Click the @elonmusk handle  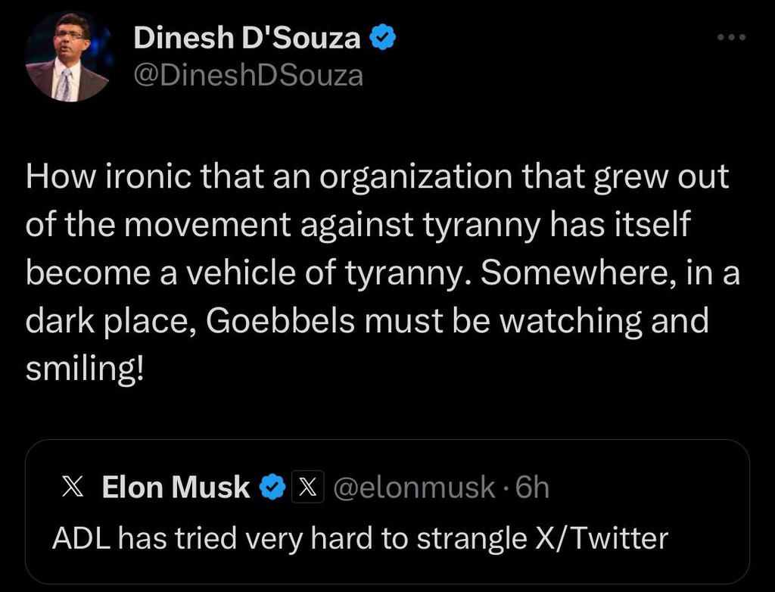pos(414,488)
